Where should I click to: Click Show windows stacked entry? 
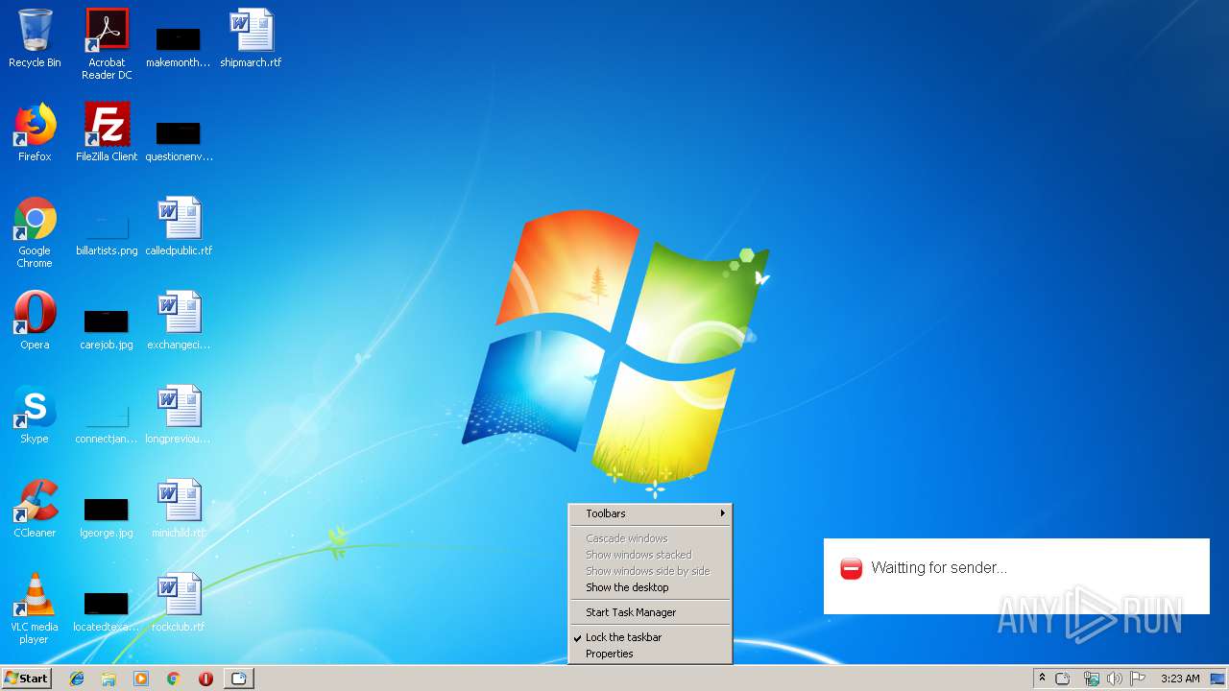(x=650, y=555)
